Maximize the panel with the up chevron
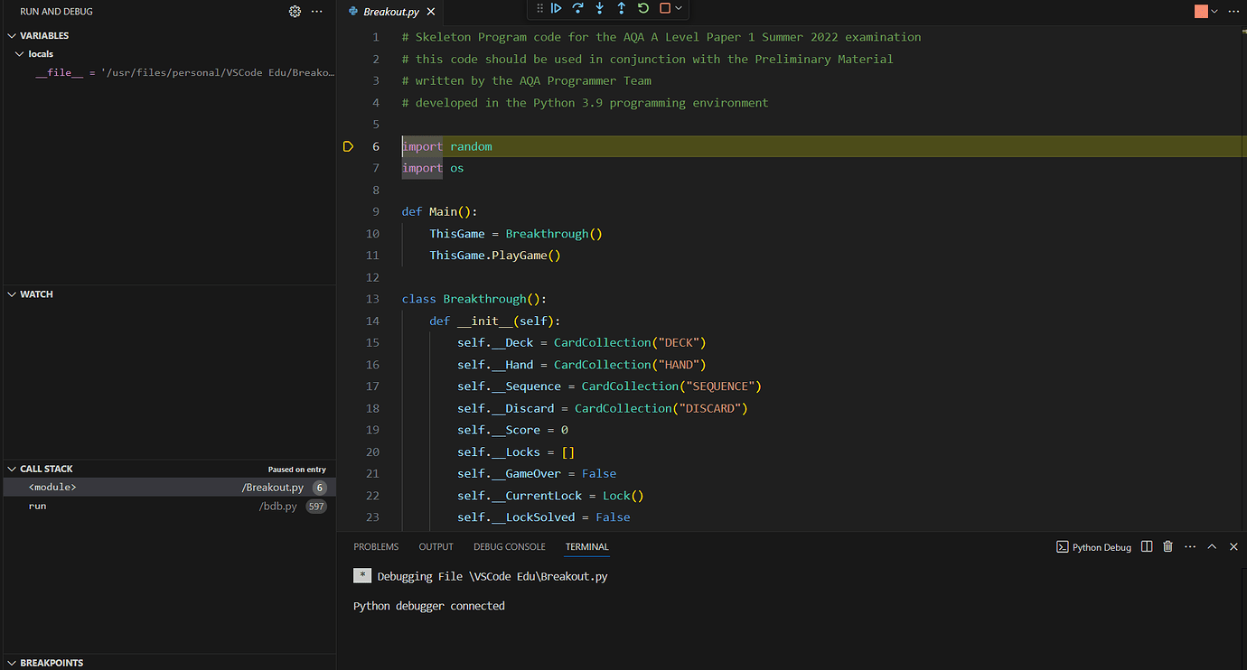 tap(1212, 546)
